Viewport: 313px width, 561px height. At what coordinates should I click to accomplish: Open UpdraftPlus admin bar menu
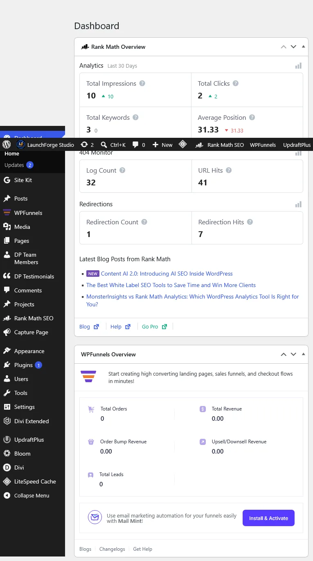click(x=297, y=145)
